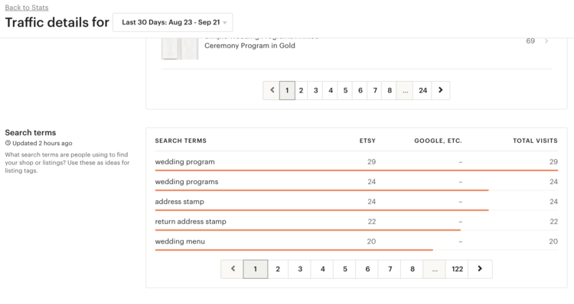Click the clock icon beside Updated 2 hours ago

pyautogui.click(x=8, y=144)
